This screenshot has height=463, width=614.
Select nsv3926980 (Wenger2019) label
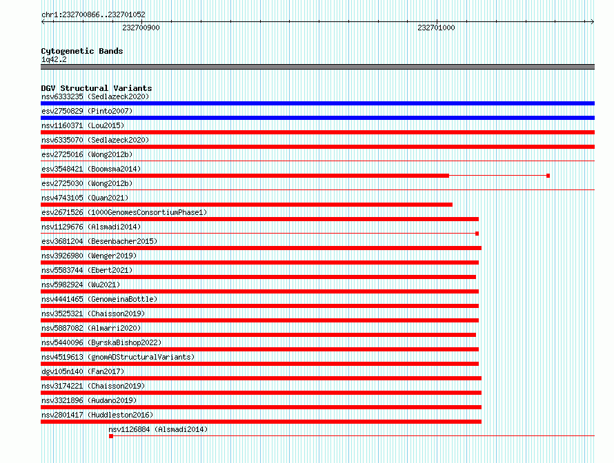click(x=89, y=256)
